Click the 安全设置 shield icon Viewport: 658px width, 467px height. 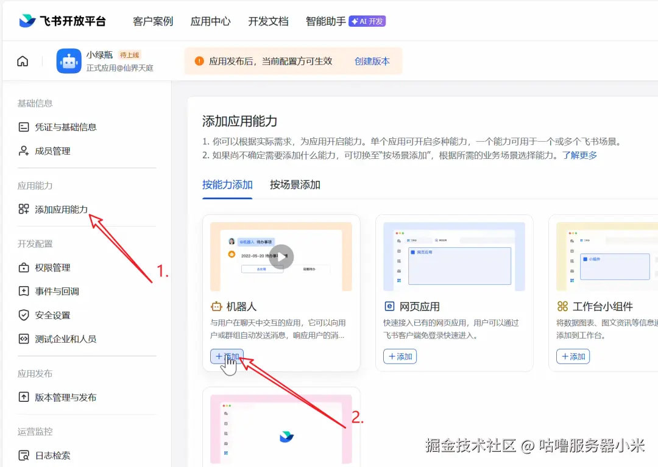24,315
